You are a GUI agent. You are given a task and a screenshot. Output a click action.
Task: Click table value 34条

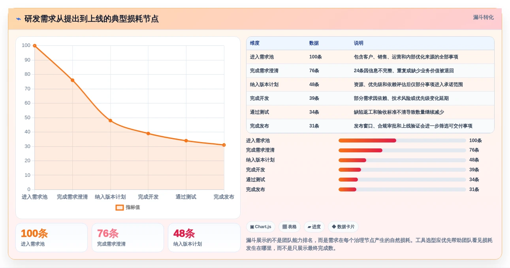click(x=314, y=112)
